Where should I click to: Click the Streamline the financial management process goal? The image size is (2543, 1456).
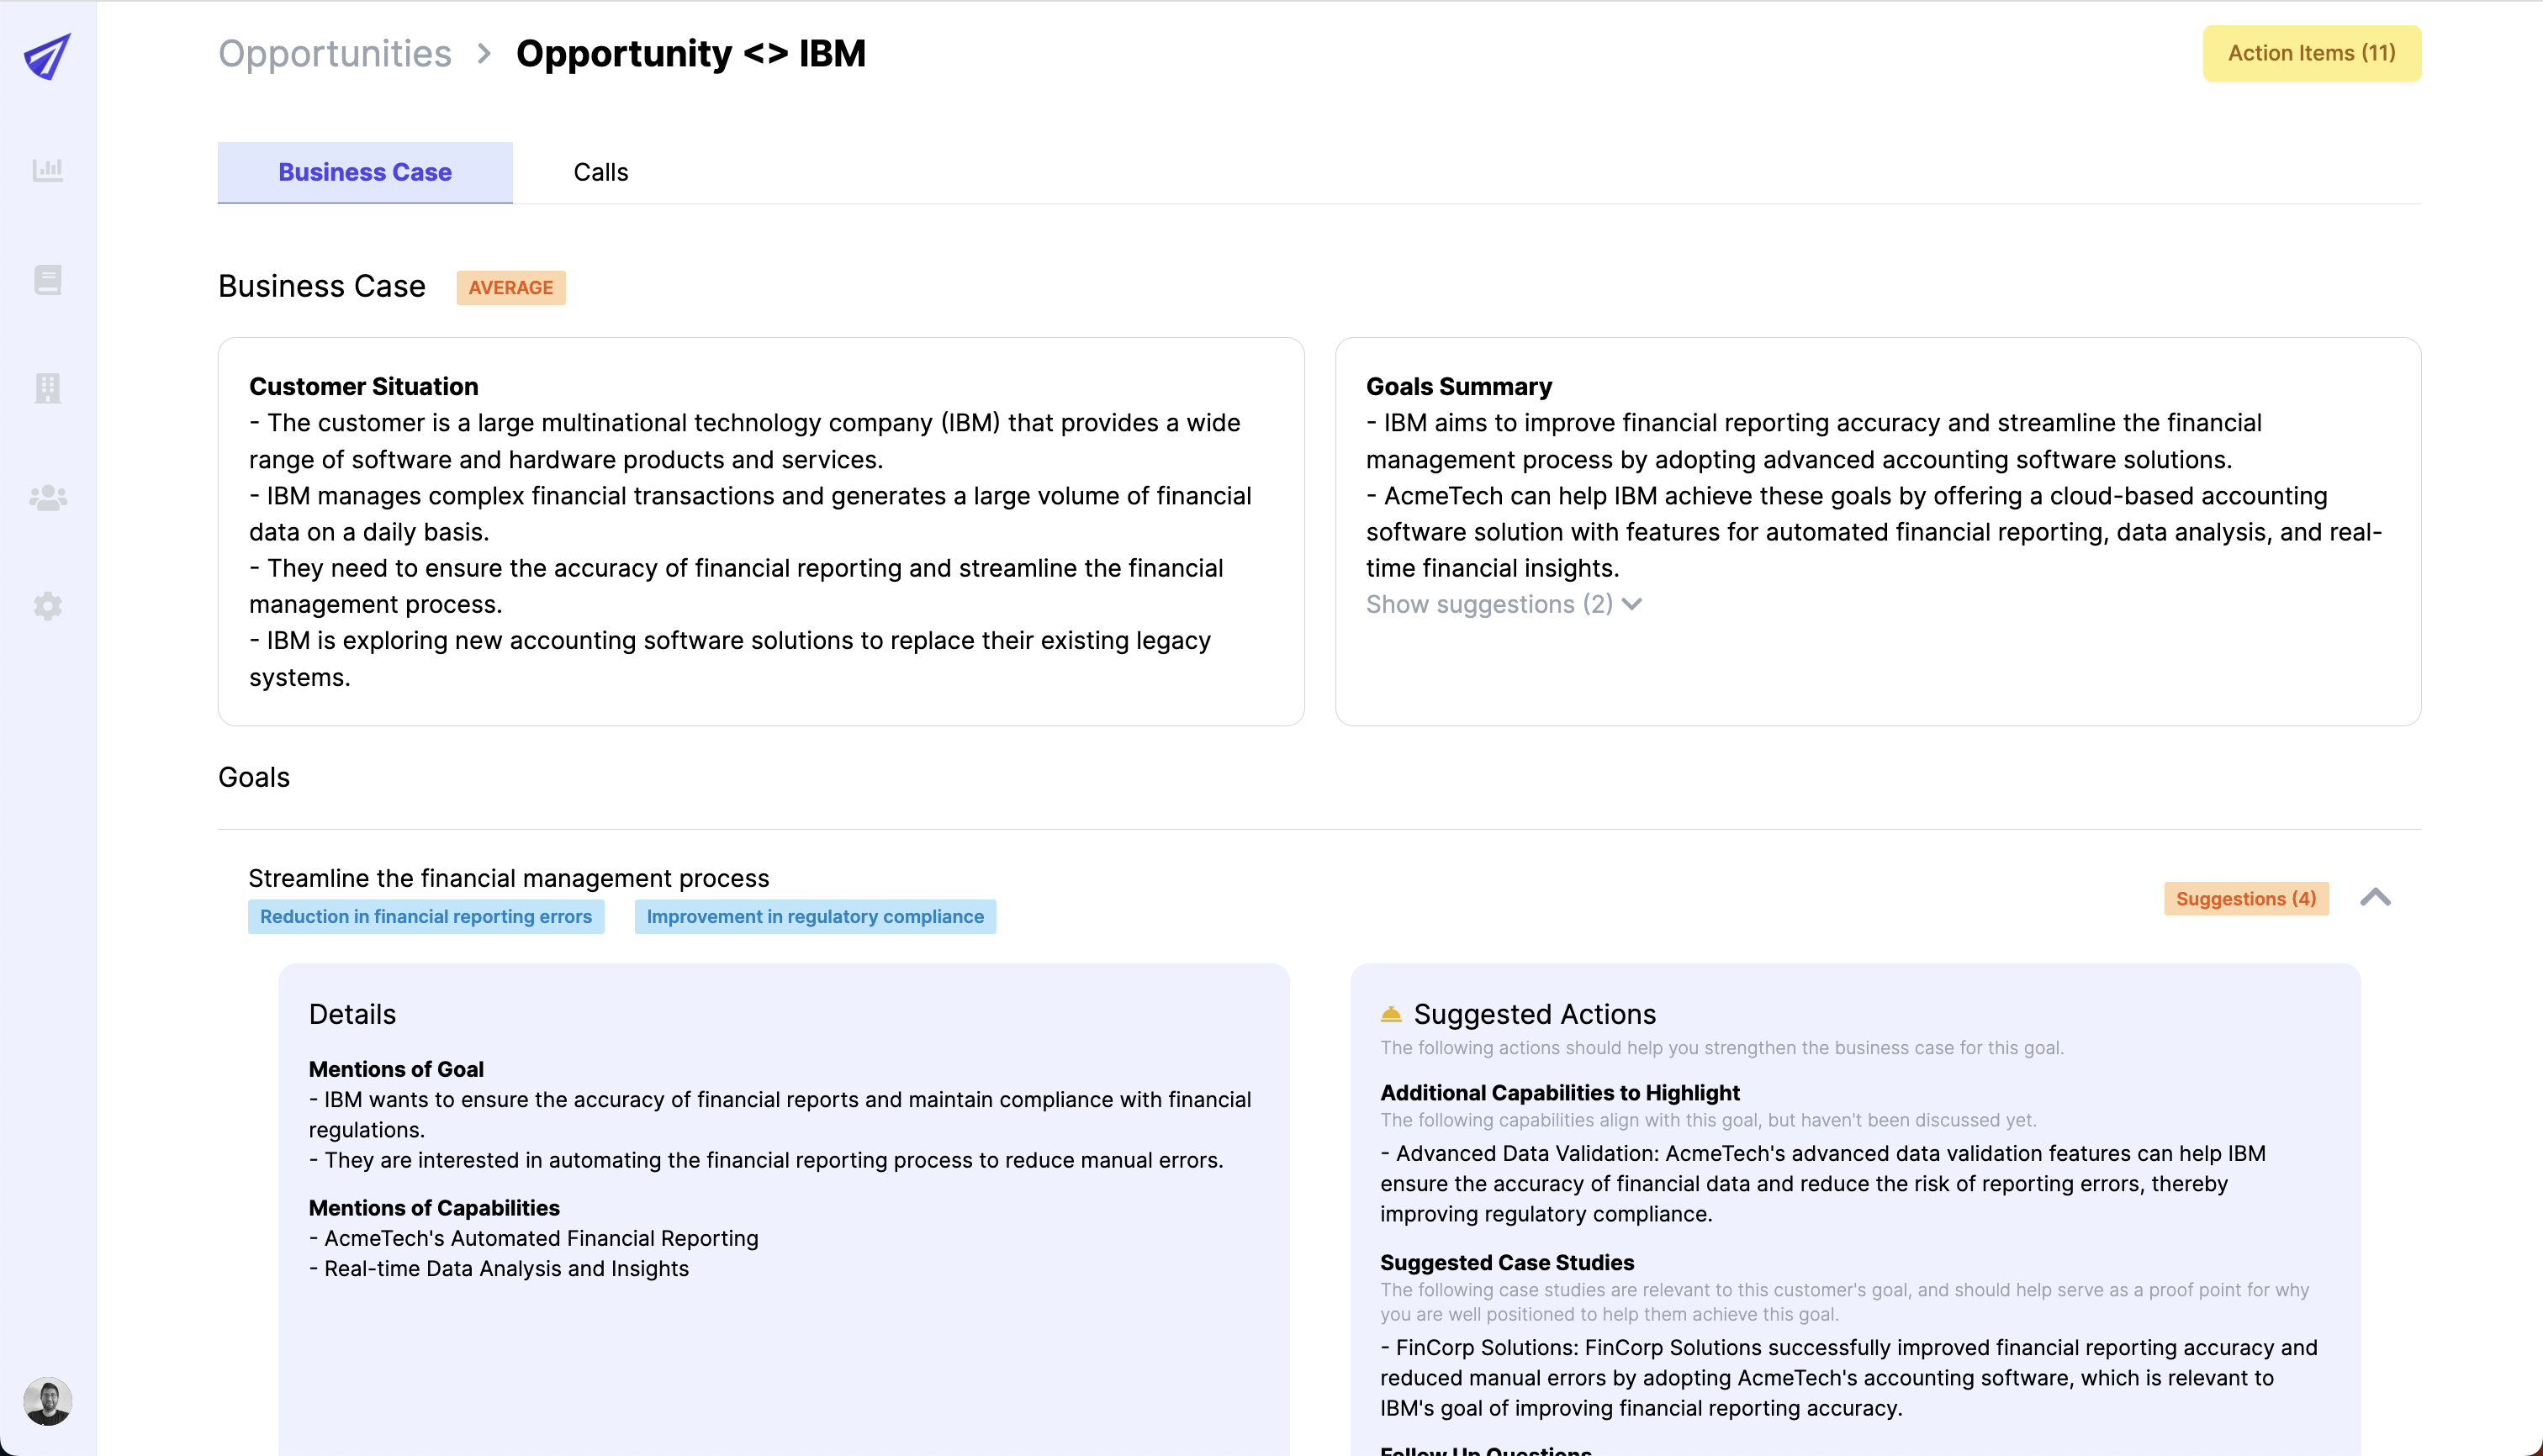(x=508, y=878)
